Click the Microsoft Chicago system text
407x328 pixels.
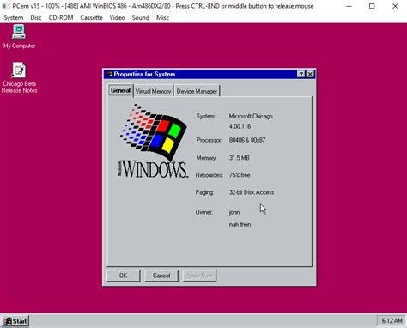[251, 116]
